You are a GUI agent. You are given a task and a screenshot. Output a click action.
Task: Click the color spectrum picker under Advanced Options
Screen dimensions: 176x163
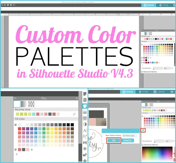pyautogui.click(x=157, y=154)
